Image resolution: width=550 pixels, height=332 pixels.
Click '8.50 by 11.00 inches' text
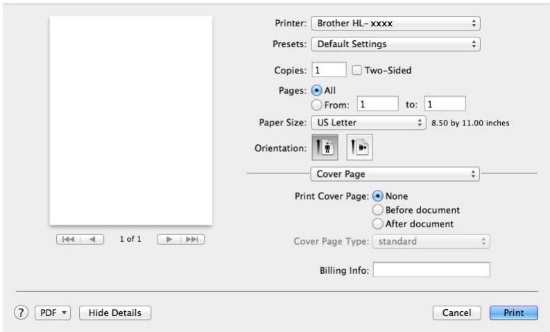point(470,123)
